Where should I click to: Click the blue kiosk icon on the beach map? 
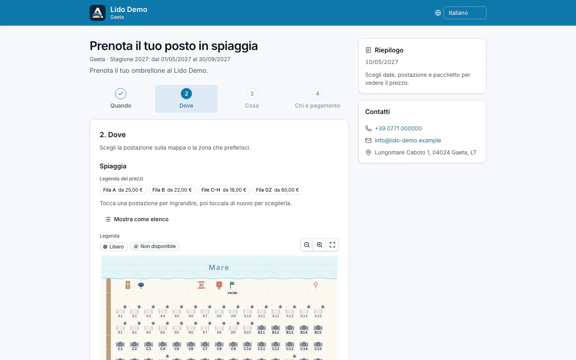click(141, 285)
